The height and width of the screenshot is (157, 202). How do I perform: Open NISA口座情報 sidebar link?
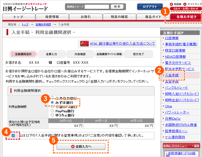175,56
